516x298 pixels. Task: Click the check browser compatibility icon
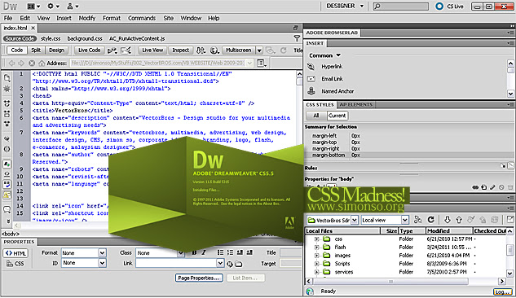pos(126,50)
